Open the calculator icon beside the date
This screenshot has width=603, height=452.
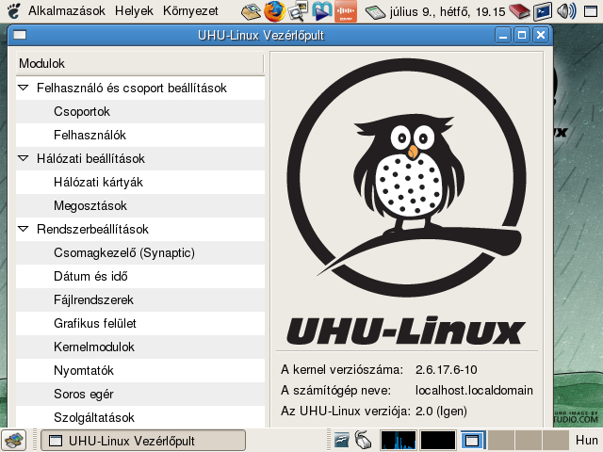pos(375,12)
